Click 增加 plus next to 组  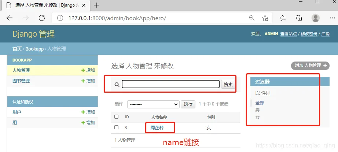88,123
